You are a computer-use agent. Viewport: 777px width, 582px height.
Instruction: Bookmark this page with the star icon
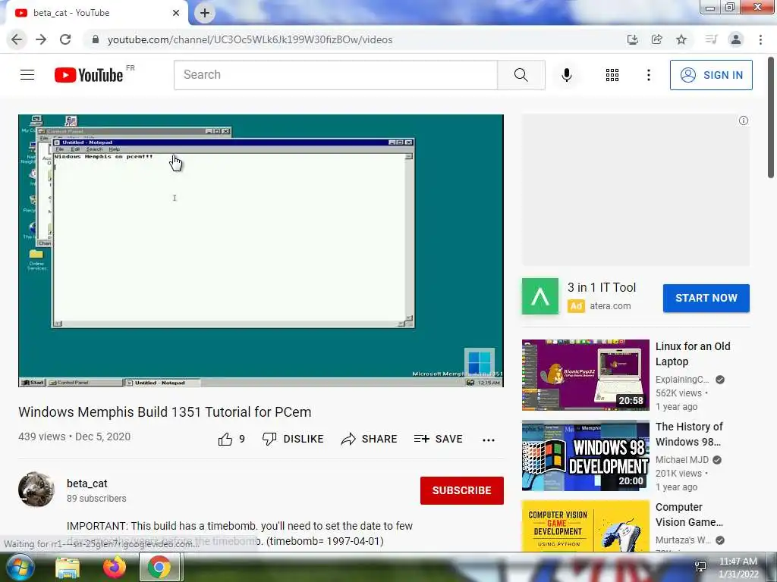[681, 39]
